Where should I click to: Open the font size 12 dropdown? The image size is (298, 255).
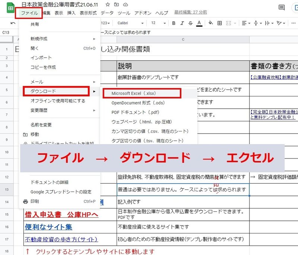[x=158, y=23]
